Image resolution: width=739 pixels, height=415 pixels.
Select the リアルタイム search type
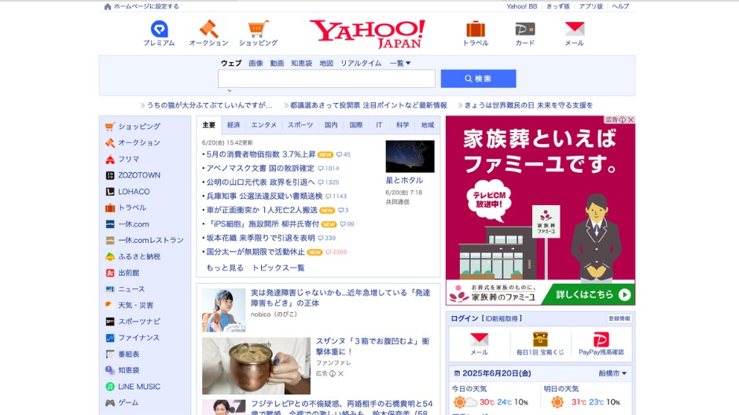click(361, 63)
